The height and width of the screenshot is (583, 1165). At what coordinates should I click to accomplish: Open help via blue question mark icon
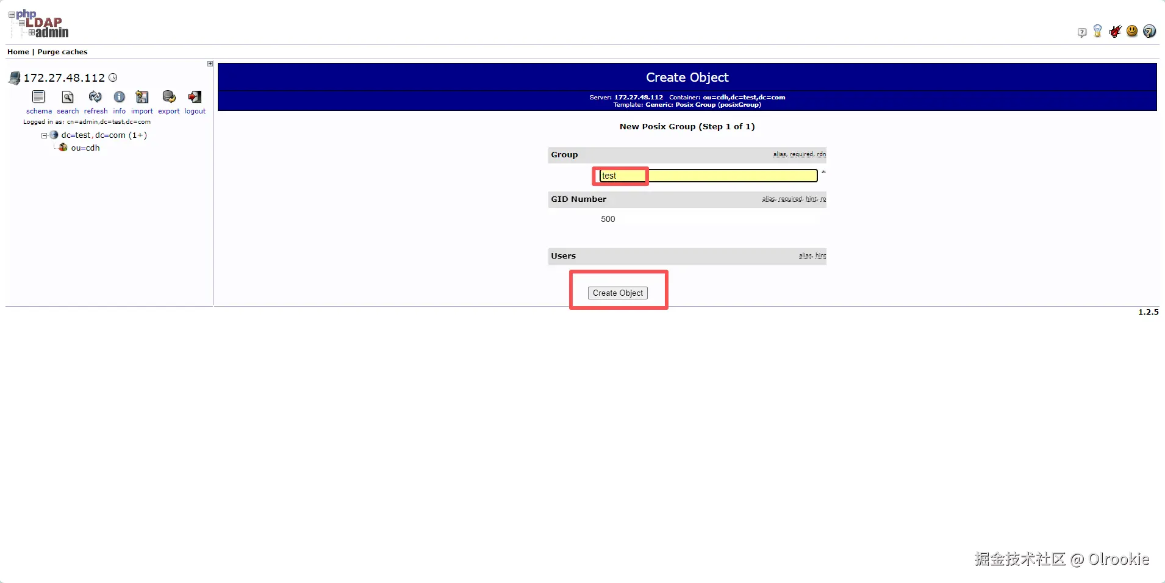[x=1149, y=32]
